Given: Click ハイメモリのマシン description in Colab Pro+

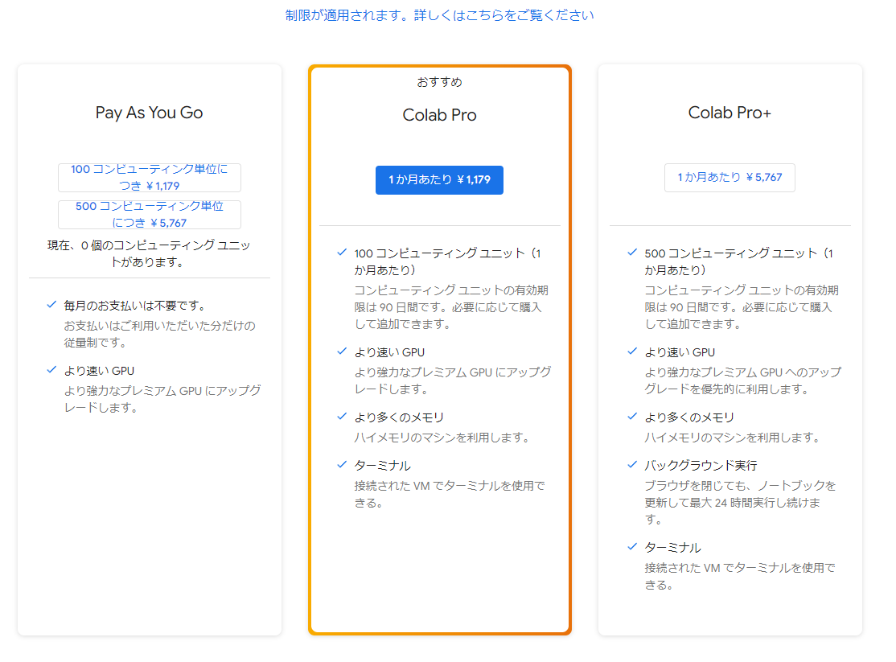Looking at the screenshot, I should pos(734,438).
